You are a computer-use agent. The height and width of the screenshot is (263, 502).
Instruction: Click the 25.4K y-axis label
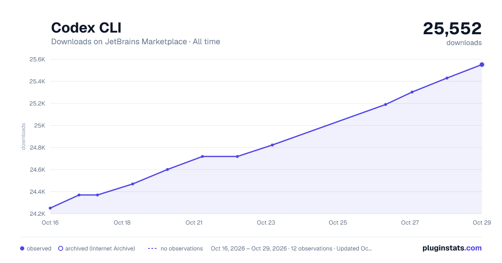(x=37, y=81)
